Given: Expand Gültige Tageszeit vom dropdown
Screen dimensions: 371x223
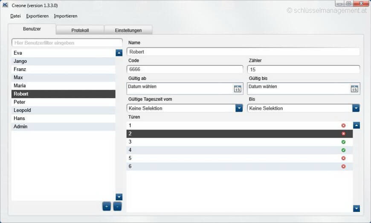Looking at the screenshot, I should click(x=239, y=108).
